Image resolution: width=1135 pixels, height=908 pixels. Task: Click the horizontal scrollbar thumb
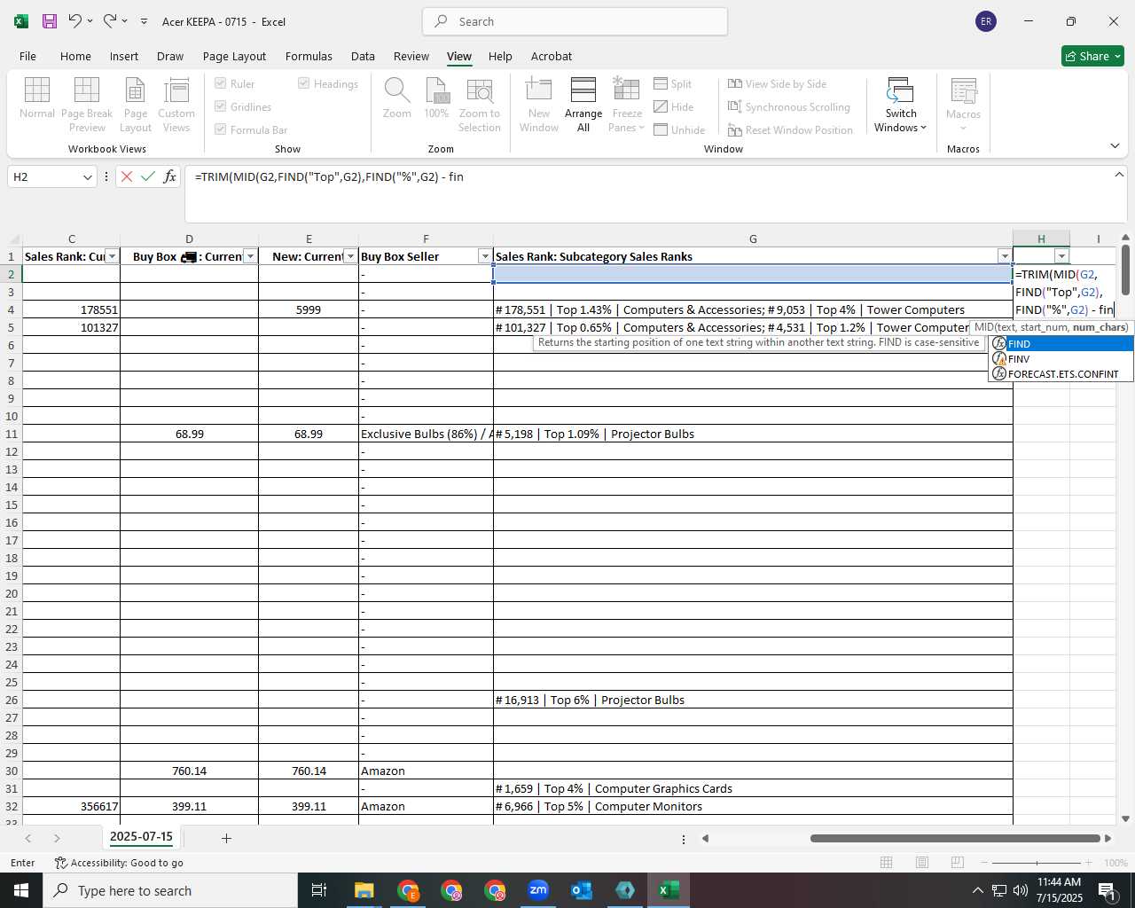(955, 838)
